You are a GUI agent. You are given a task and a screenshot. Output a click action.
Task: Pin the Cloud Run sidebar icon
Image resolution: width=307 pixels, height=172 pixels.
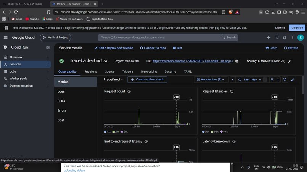pyautogui.click(x=48, y=47)
